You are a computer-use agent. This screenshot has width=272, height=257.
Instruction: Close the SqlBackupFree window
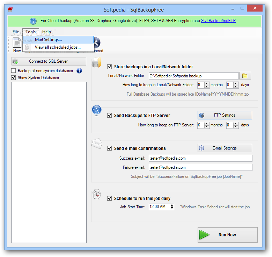tap(255, 8)
